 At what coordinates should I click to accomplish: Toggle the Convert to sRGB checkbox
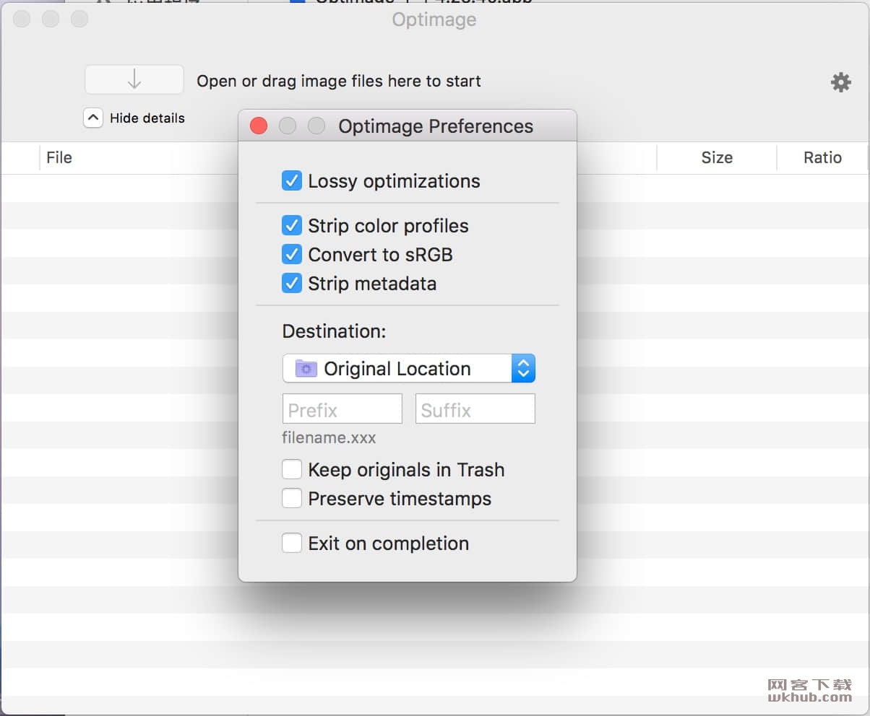point(292,254)
